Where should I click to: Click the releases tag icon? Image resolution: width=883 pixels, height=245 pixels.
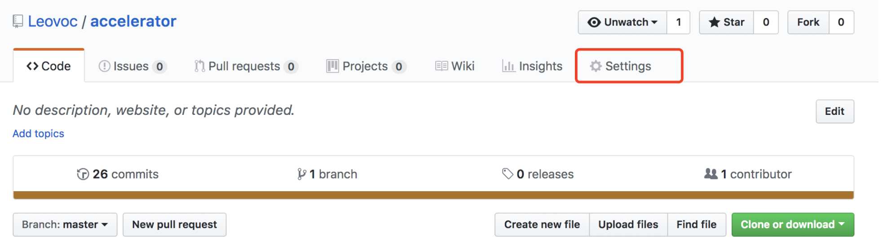coord(508,174)
